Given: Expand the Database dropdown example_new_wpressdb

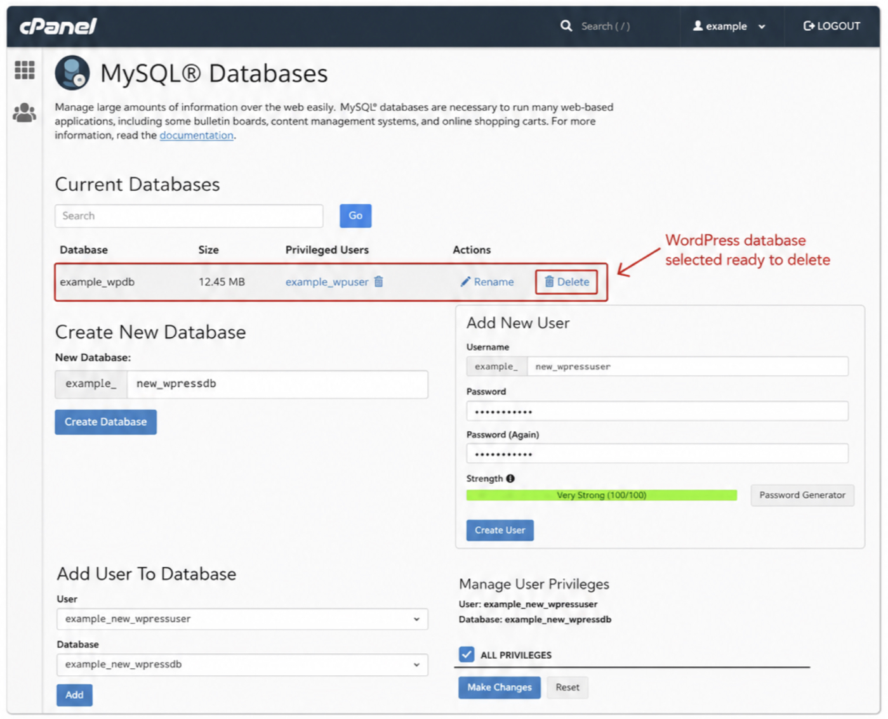Looking at the screenshot, I should pyautogui.click(x=242, y=664).
